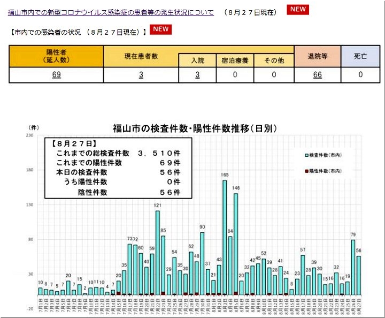Click the tallest bar labeled 165
The height and width of the screenshot is (318, 385).
[225, 236]
